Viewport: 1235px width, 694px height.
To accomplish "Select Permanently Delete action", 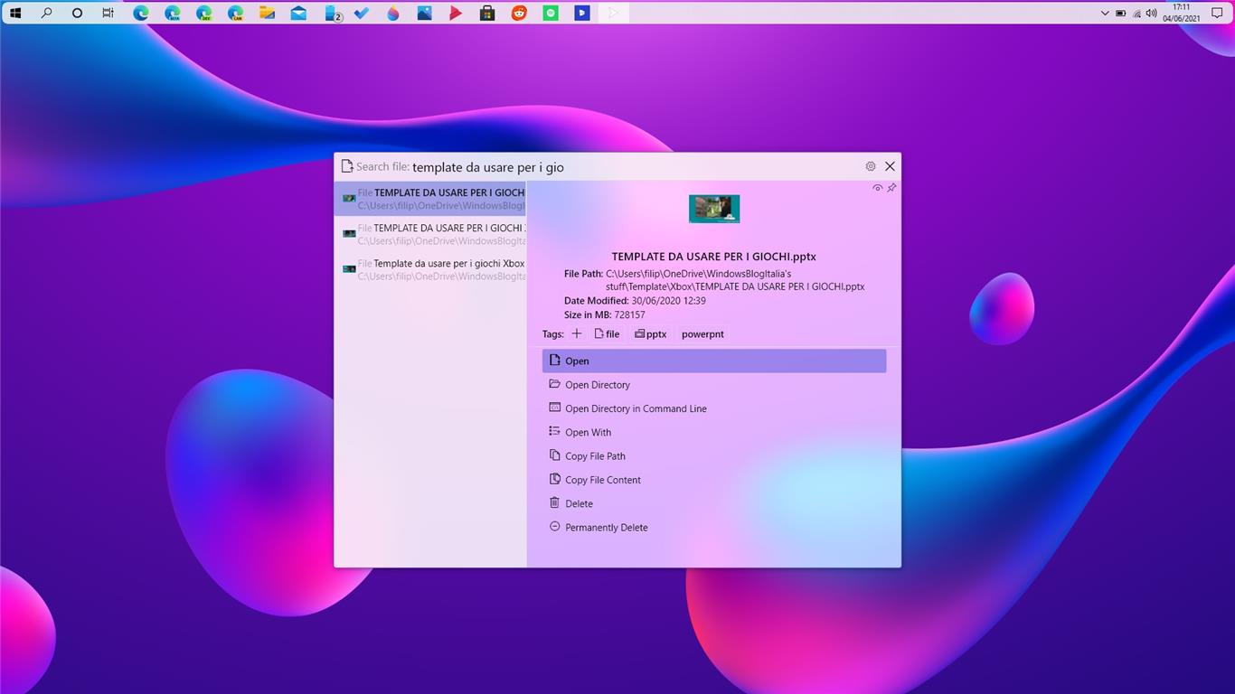I will click(x=606, y=528).
